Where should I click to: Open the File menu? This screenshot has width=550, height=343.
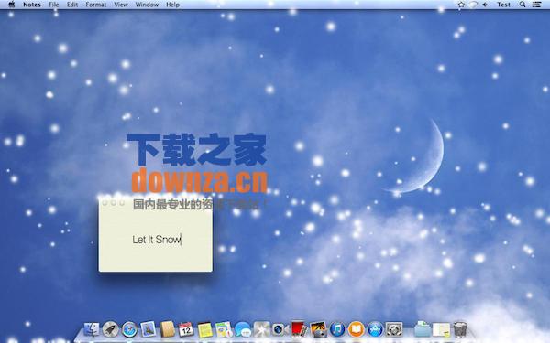54,5
